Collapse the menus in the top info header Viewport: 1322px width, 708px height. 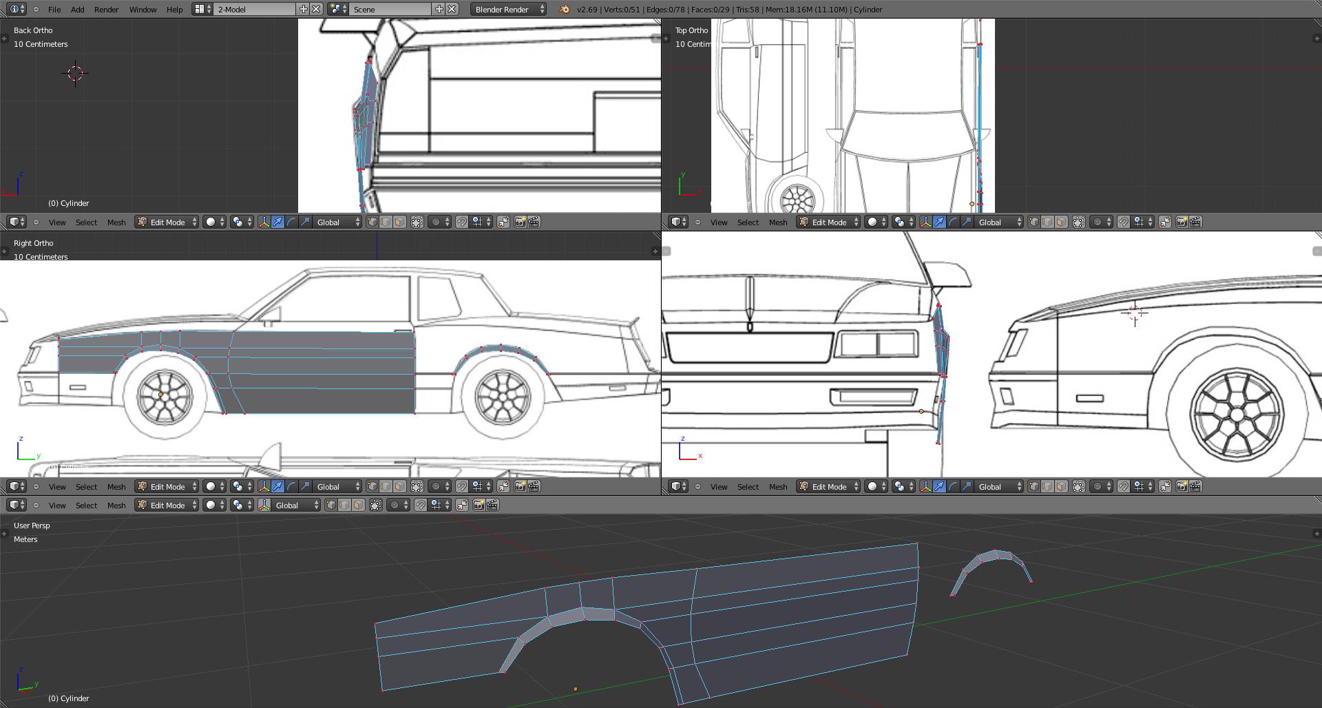coord(36,10)
